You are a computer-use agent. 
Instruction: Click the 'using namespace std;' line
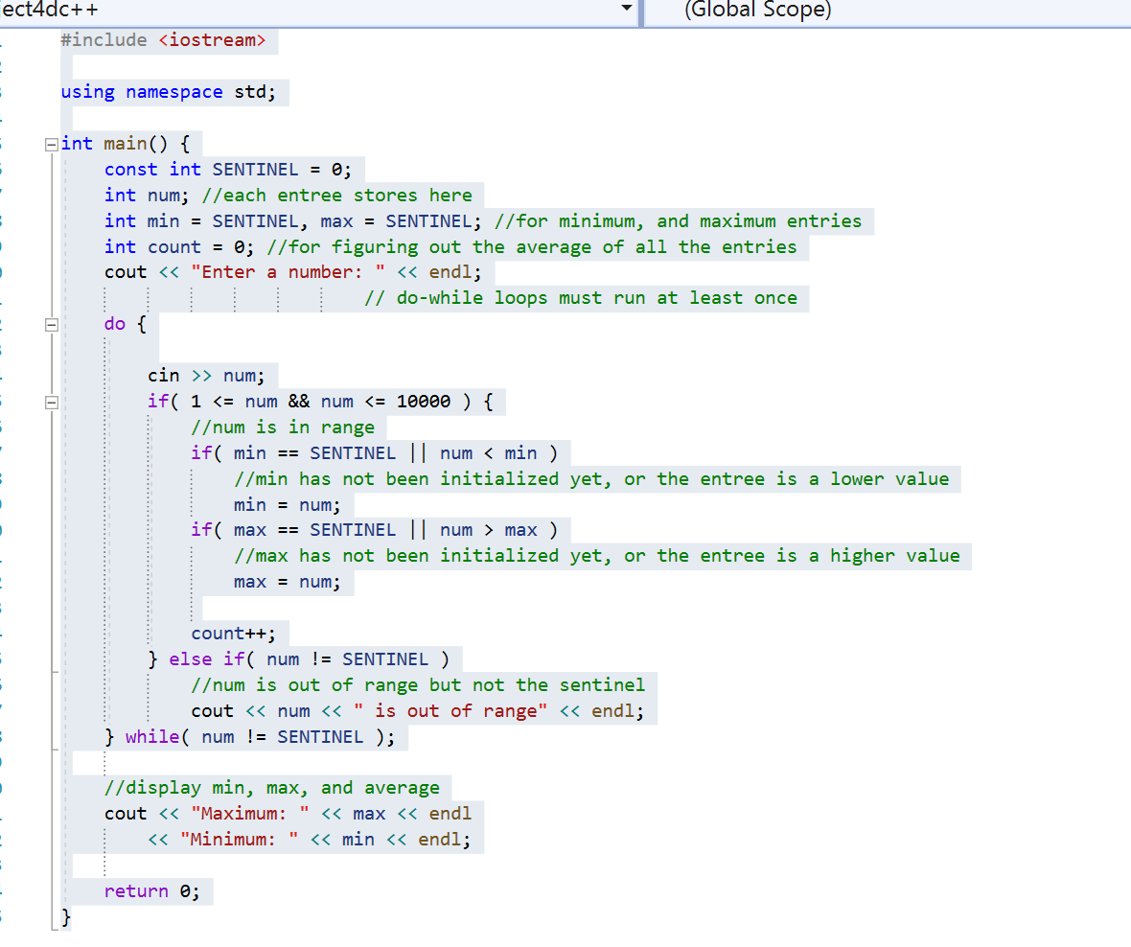168,92
